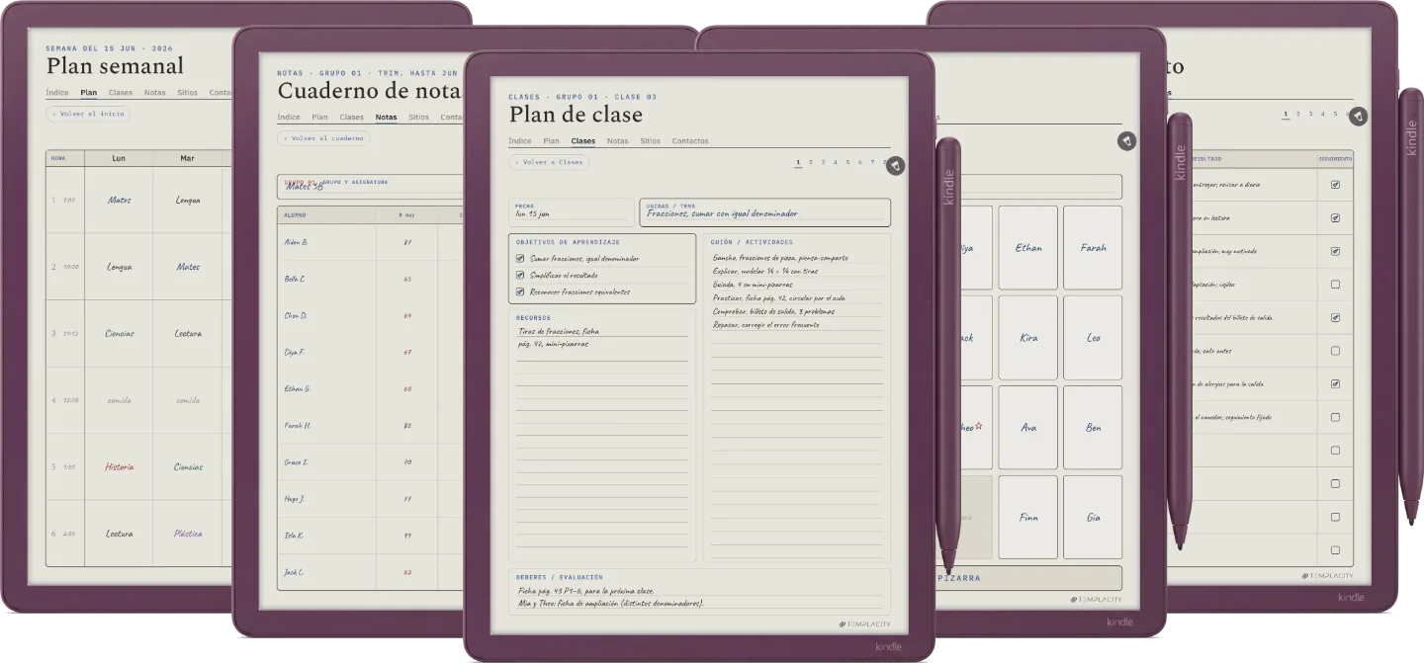
Task: Click 'Volver al cuaderno' back button
Action: 323,138
